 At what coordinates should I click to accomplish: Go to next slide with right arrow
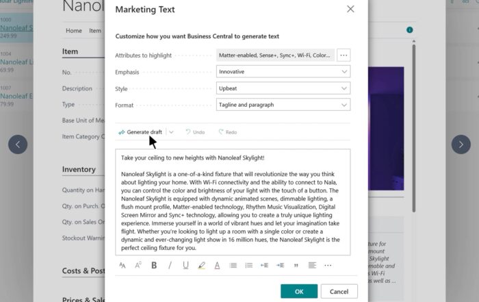(461, 144)
